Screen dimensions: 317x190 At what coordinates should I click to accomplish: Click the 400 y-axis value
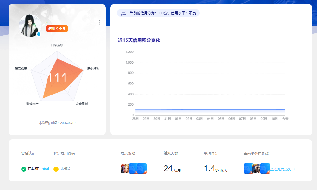click(131, 94)
